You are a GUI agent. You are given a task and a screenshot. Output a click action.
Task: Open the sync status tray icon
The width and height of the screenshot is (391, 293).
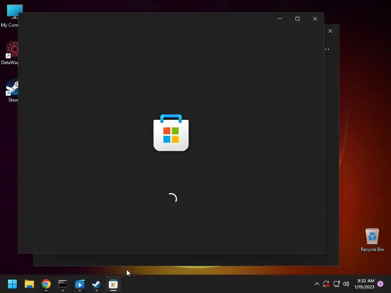click(326, 284)
